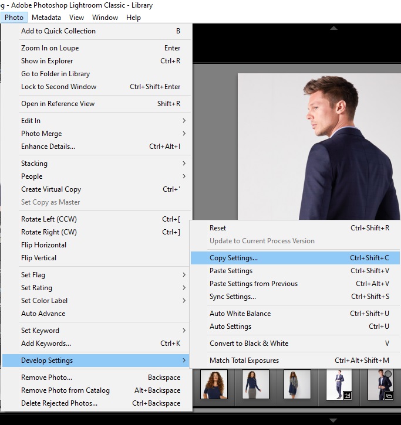The width and height of the screenshot is (401, 425).
Task: Select Zoom In on Loupe
Action: pyautogui.click(x=97, y=48)
